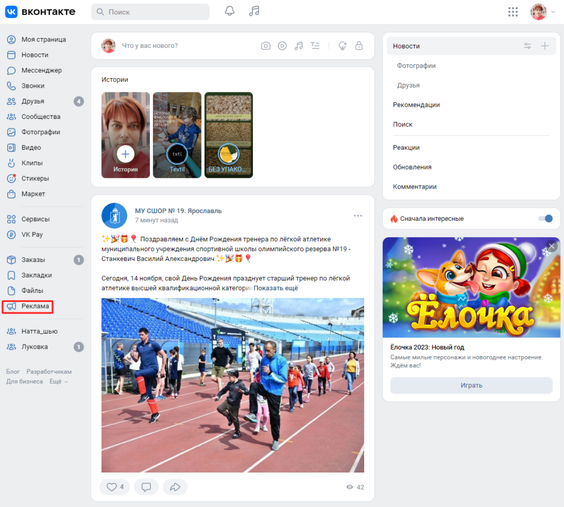564x507 pixels.
Task: Click the lock privacy icon in composer
Action: (x=359, y=46)
